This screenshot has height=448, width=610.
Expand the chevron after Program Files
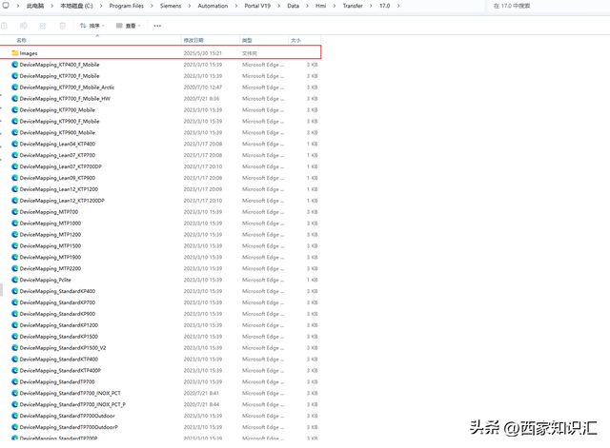[x=152, y=6]
